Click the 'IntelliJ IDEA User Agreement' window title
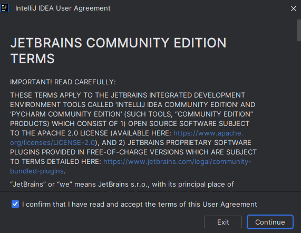The width and height of the screenshot is (301, 233). (x=63, y=8)
